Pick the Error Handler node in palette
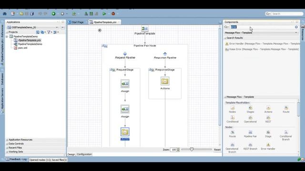Viewport: 305px width, 171px height. pos(268,147)
